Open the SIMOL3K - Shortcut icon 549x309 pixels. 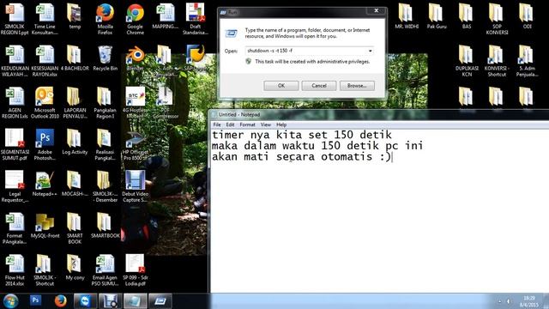pos(45,270)
